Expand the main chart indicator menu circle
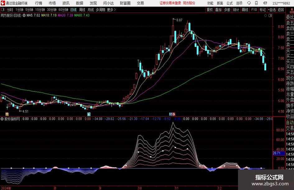Viewport: 294px width, 190px height. tap(24, 15)
